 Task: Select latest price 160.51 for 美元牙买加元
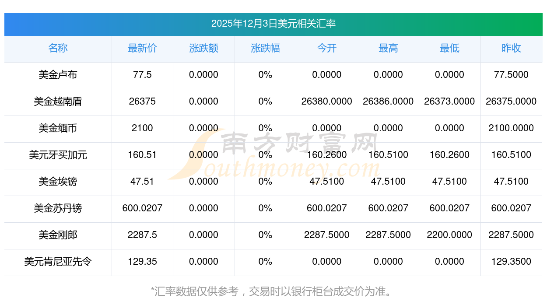pyautogui.click(x=142, y=155)
